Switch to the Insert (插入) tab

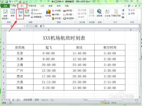tap(22, 6)
